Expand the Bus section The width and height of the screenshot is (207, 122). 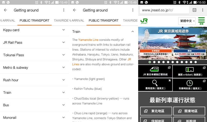tap(34, 105)
